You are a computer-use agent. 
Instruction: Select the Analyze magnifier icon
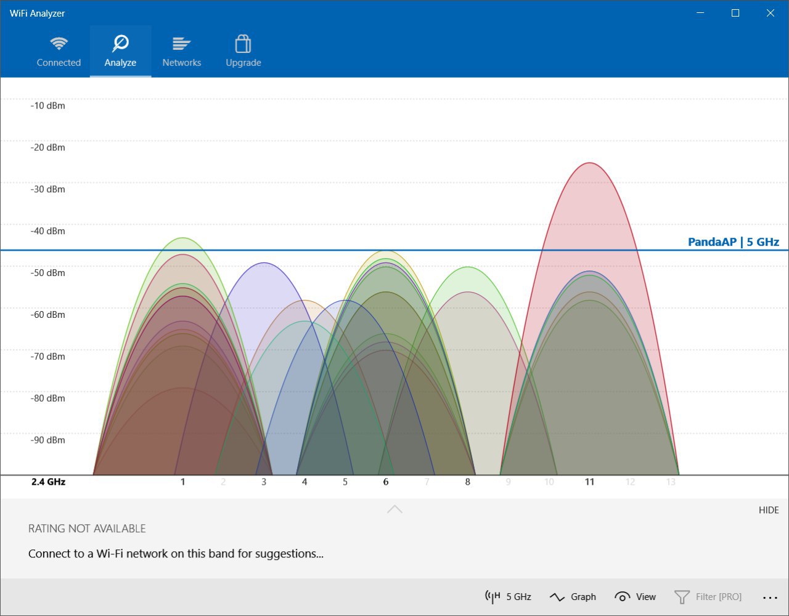pyautogui.click(x=120, y=44)
